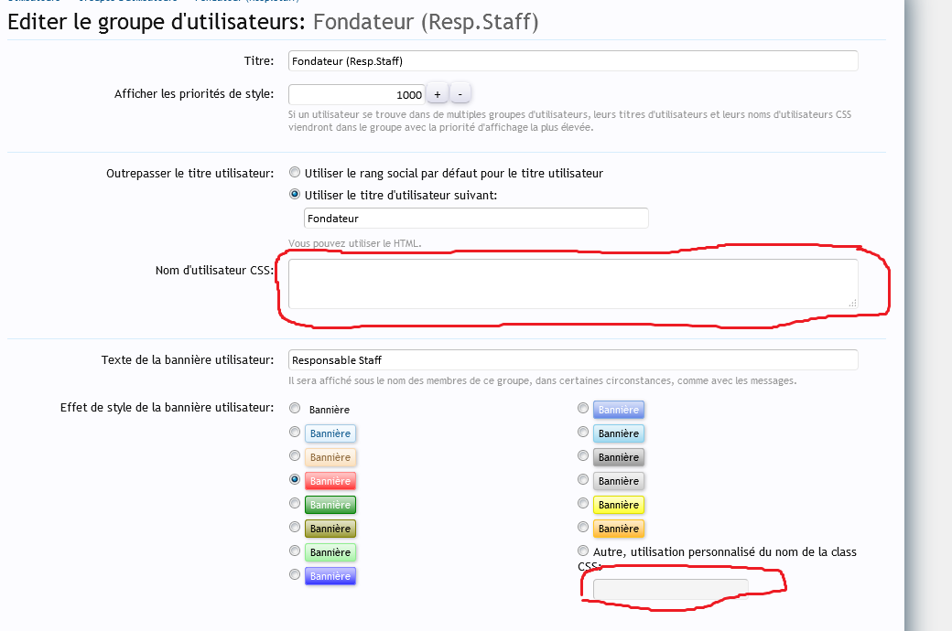This screenshot has width=952, height=631.
Task: Choose the dark green Bannière style radio
Action: pyautogui.click(x=295, y=503)
